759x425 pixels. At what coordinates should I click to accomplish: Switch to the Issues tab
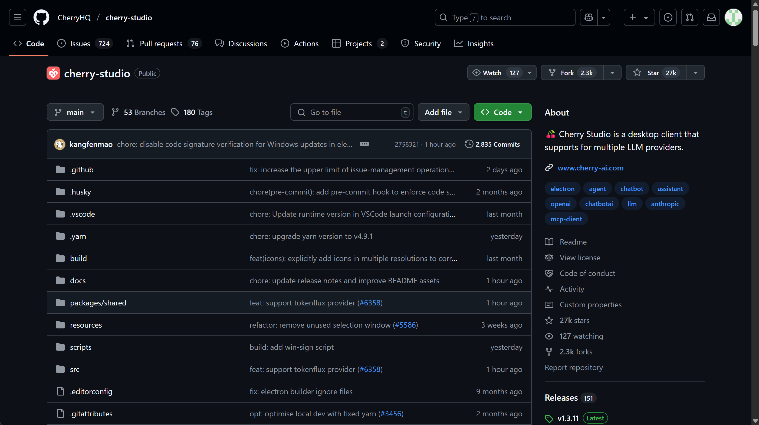(85, 44)
